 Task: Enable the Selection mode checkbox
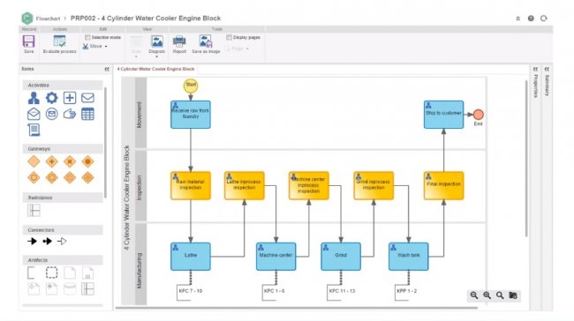tap(87, 37)
